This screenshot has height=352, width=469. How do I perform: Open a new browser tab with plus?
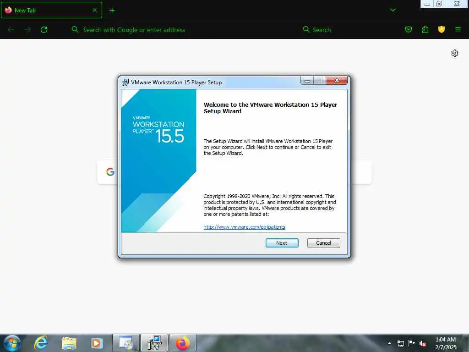click(112, 11)
